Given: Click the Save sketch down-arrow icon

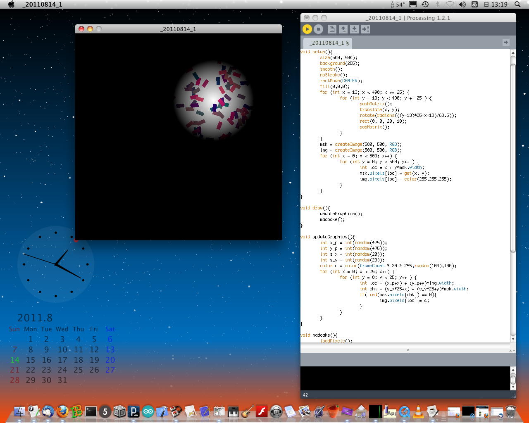Looking at the screenshot, I should tap(354, 29).
